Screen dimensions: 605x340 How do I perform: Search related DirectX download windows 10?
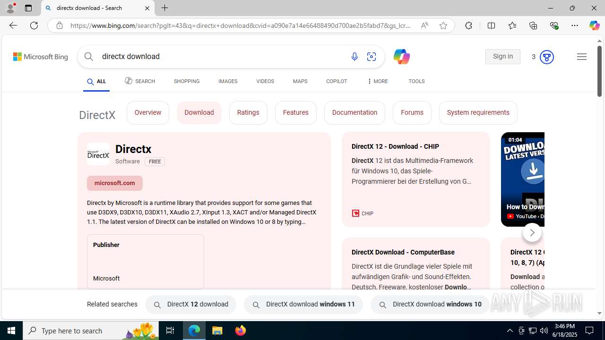(x=430, y=305)
